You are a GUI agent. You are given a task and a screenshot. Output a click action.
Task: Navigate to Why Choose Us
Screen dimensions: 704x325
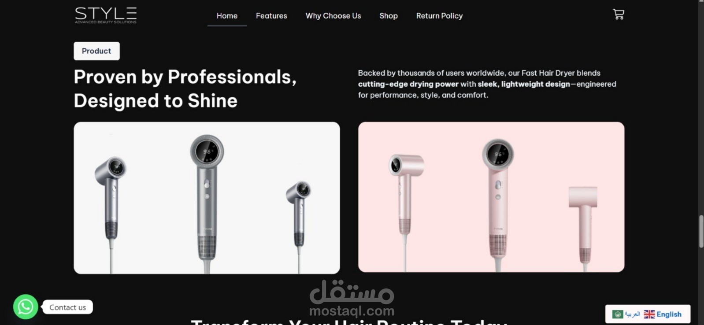[x=333, y=16]
